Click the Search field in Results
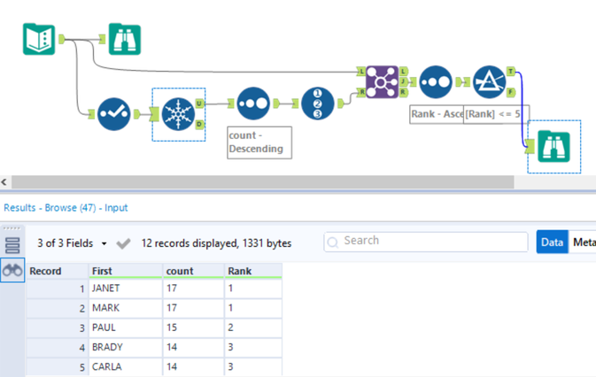Image resolution: width=596 pixels, height=377 pixels. pos(425,241)
